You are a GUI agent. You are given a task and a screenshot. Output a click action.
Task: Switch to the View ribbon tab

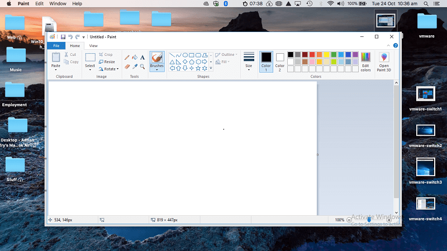[x=93, y=46]
